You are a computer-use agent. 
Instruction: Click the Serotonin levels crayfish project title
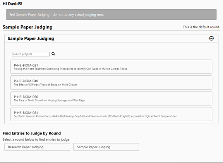click(x=95, y=116)
